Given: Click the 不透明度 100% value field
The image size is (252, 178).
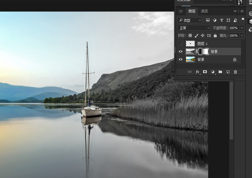Looking at the screenshot, I should click(234, 28).
